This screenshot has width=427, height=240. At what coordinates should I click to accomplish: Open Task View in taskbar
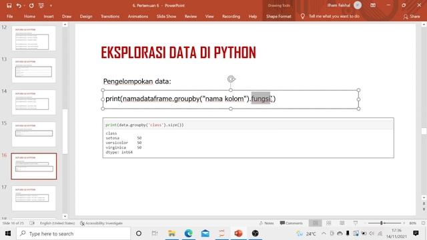click(155, 233)
